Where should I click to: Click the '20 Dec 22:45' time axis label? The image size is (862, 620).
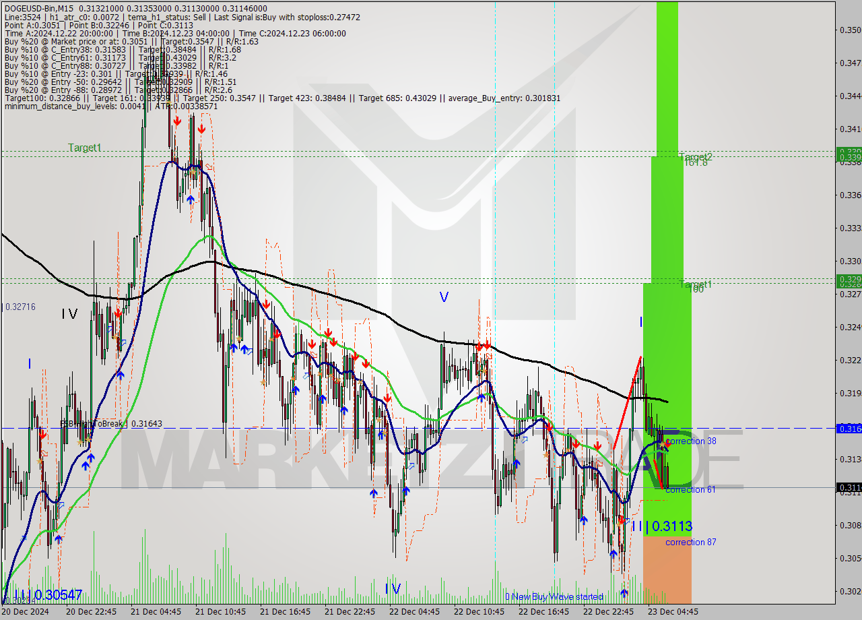pos(91,612)
